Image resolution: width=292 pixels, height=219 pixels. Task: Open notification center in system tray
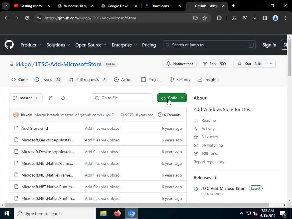click(283, 214)
